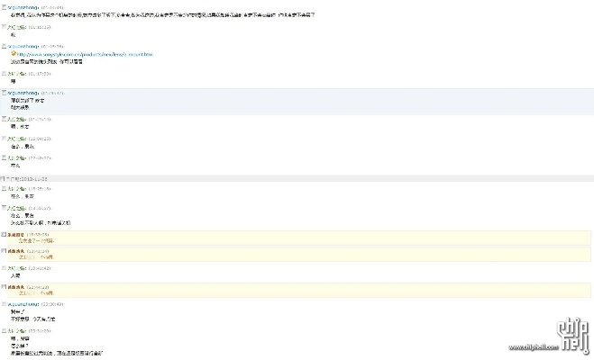
Task: Click the smiley icon before the sonystyle URL
Action: (14, 54)
